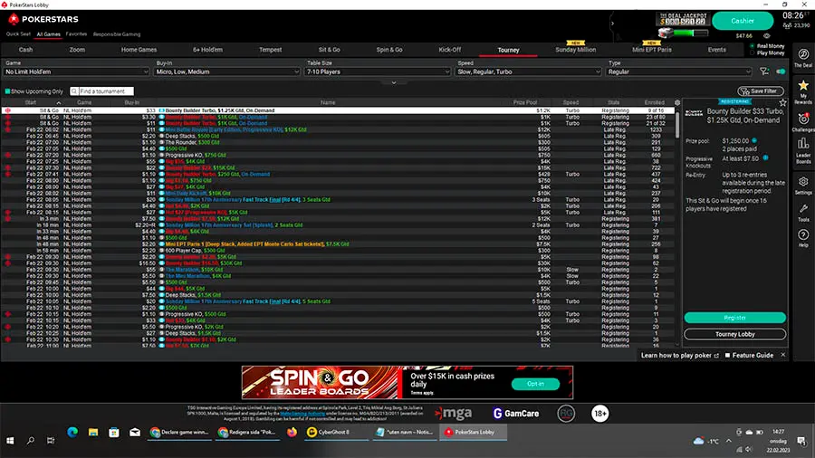Open the Table Size dropdown
The height and width of the screenshot is (458, 815).
[x=378, y=72]
